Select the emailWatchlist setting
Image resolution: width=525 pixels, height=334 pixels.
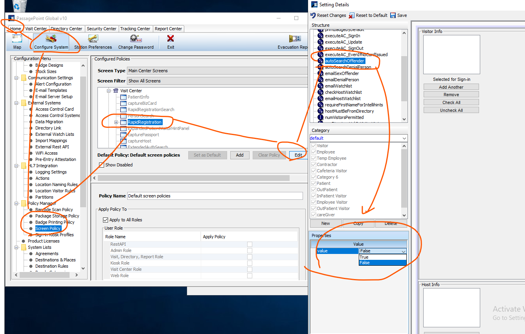338,86
